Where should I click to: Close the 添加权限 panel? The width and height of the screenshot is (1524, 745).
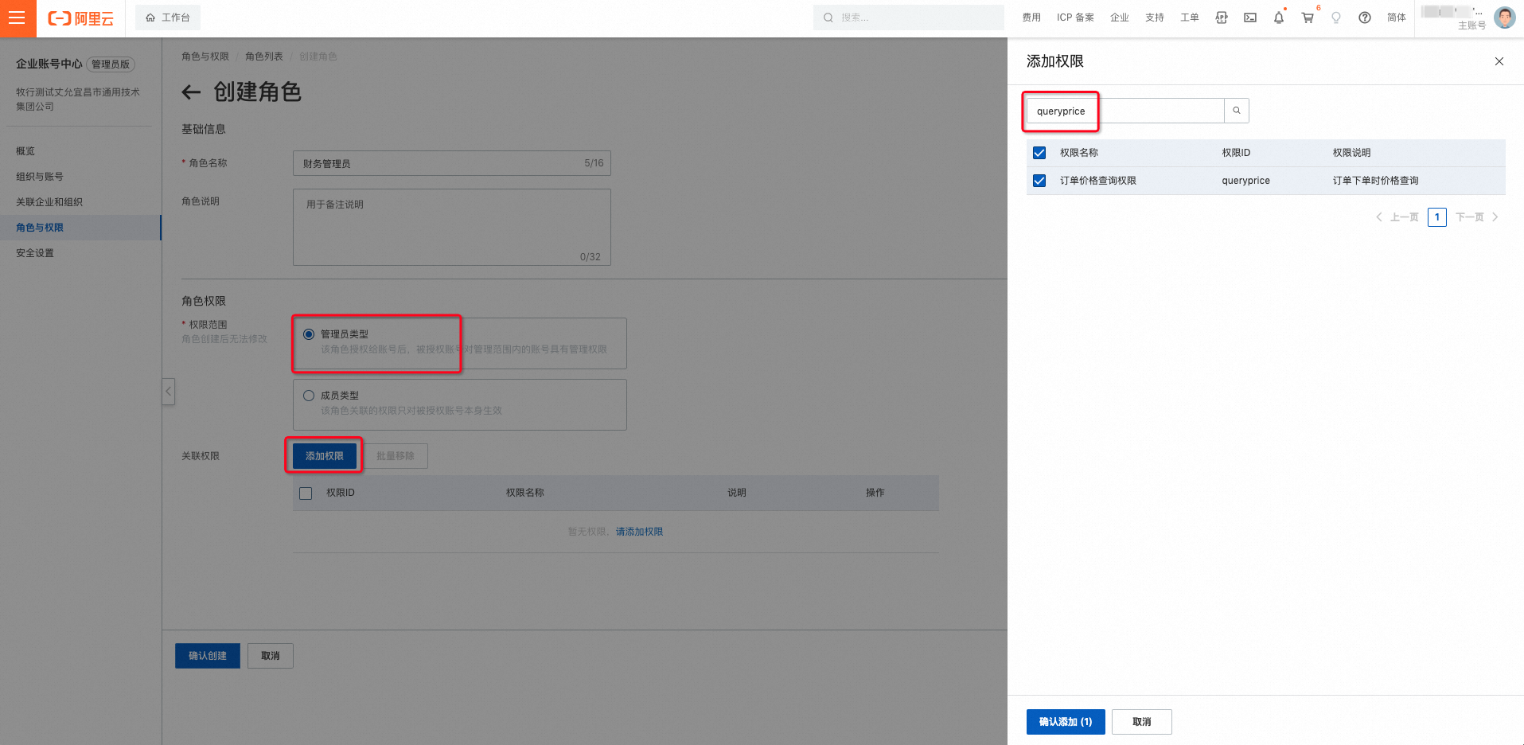[x=1499, y=61]
